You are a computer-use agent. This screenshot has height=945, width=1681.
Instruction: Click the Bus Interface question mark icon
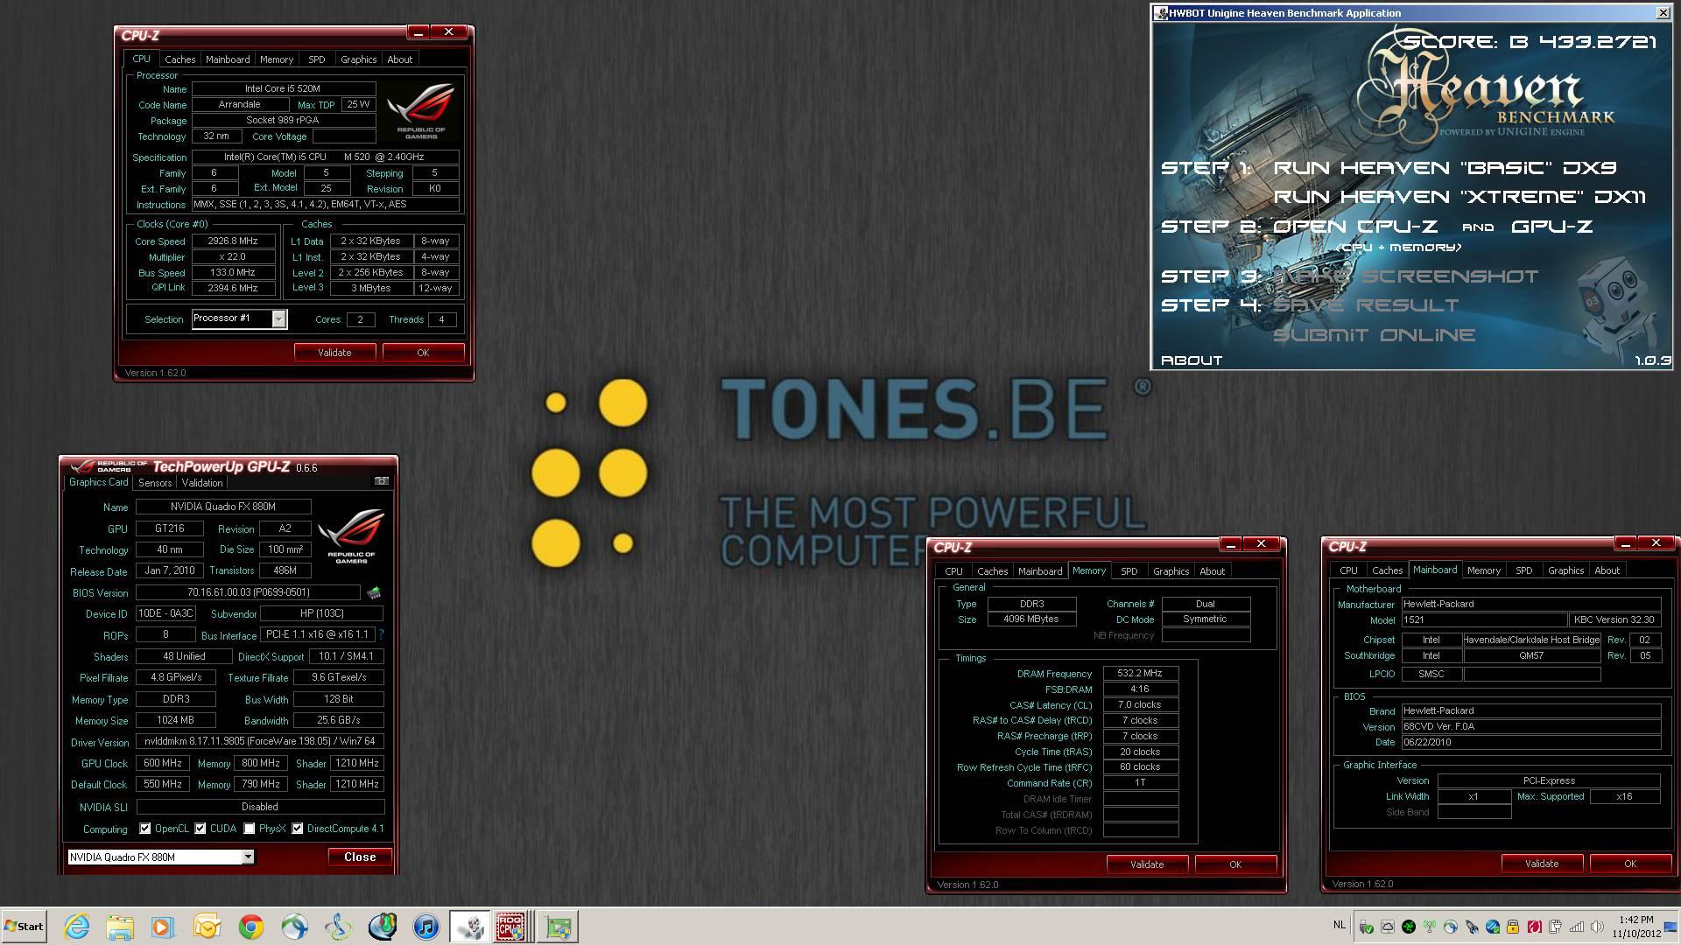point(381,634)
